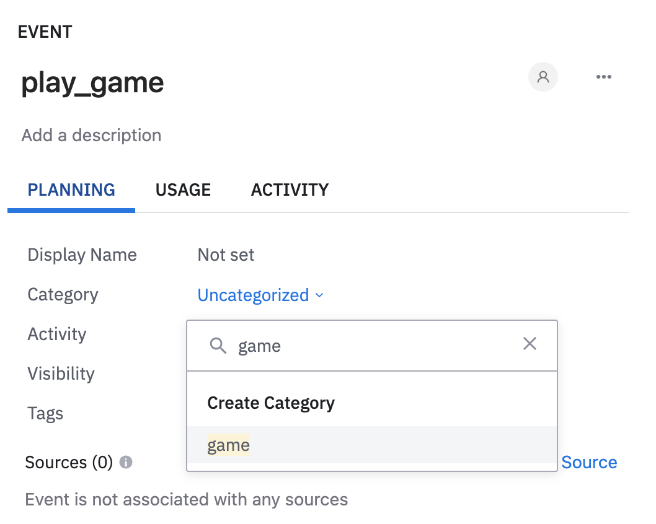Open the USAGE tab
Screen dimensions: 656x524
point(183,190)
